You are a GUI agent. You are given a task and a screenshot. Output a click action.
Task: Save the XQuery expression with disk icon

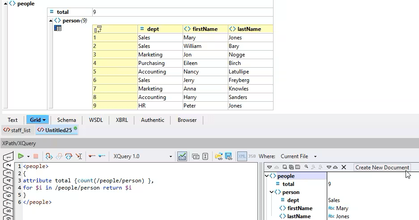pos(228,156)
